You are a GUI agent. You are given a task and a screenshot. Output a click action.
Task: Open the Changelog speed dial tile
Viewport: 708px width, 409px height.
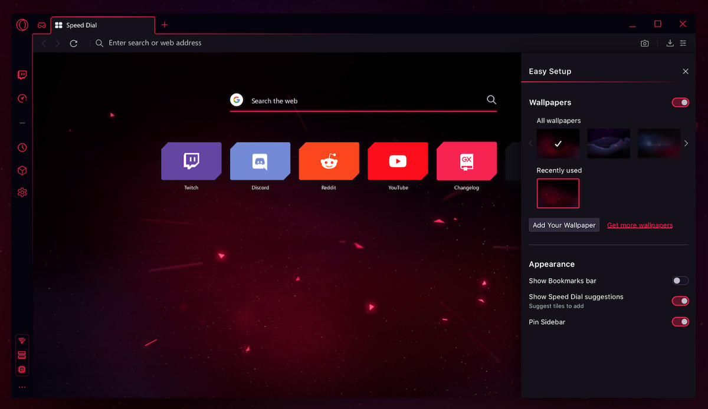(x=467, y=161)
